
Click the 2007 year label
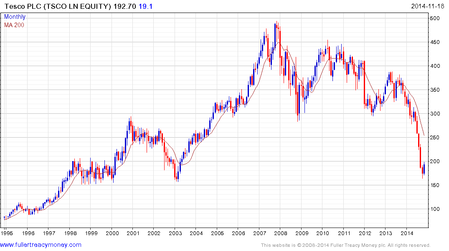(259, 233)
